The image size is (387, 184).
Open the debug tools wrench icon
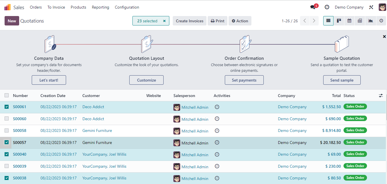(x=371, y=7)
